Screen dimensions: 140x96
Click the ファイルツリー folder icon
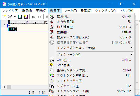[52, 81]
